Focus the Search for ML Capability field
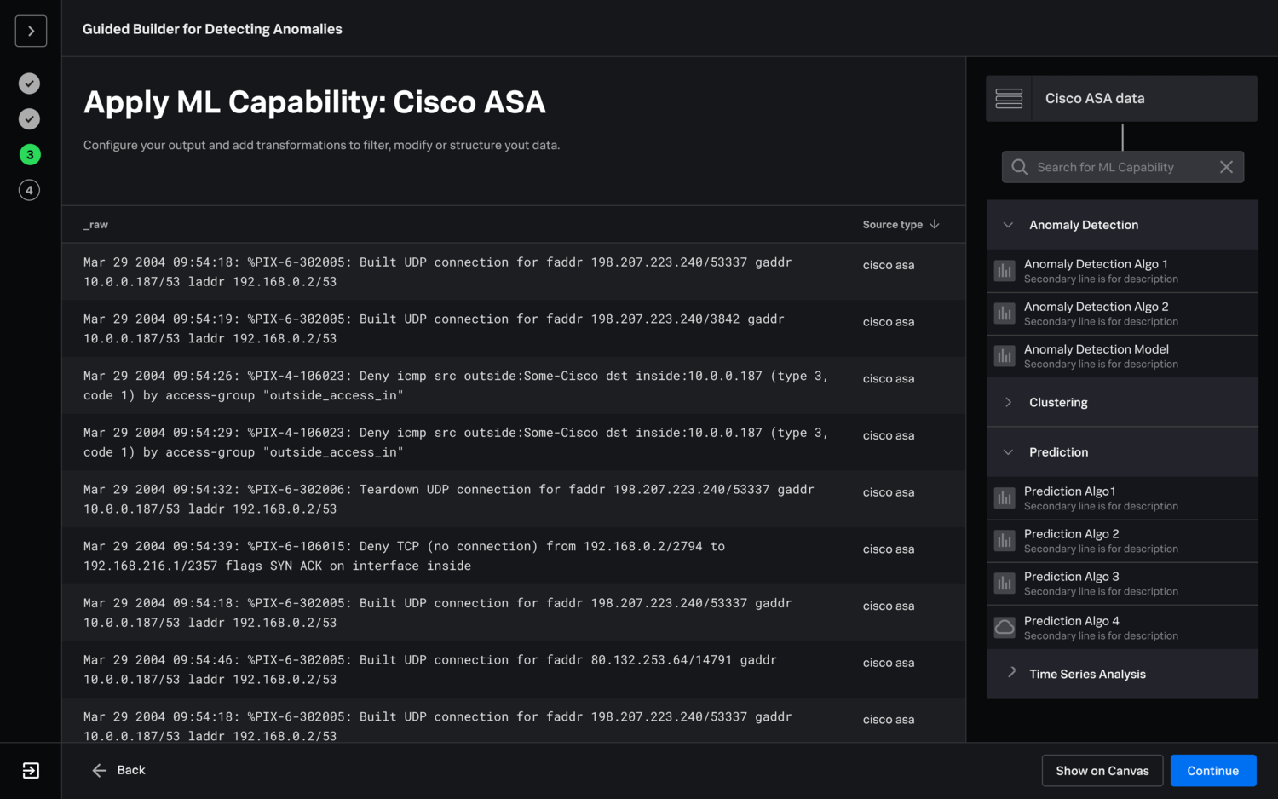The width and height of the screenshot is (1278, 799). [1123, 167]
